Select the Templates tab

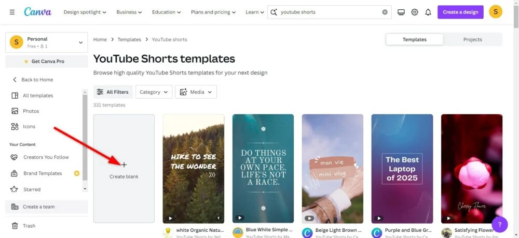tap(414, 39)
